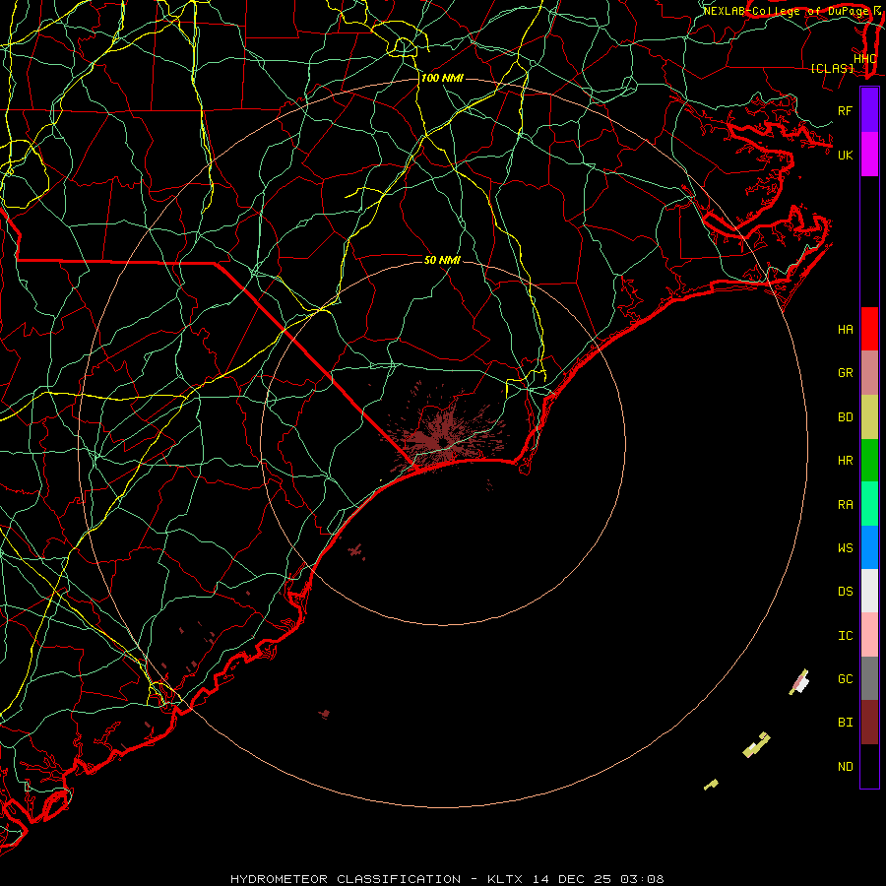Image resolution: width=886 pixels, height=886 pixels.
Task: Click the BI legend label text
Action: point(846,723)
